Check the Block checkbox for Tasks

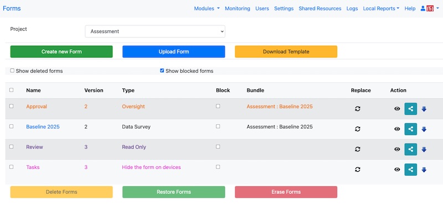(x=218, y=167)
